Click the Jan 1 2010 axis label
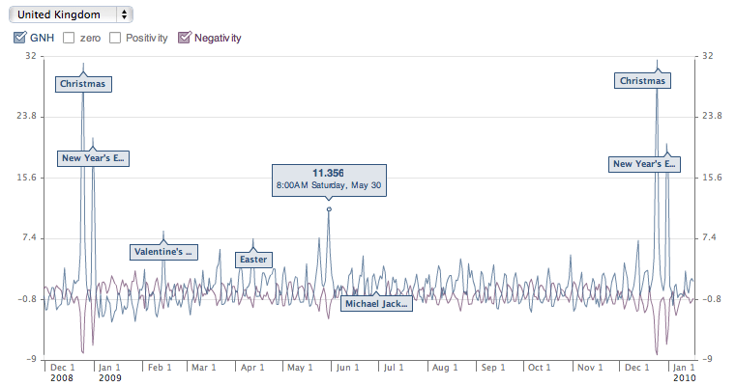The width and height of the screenshot is (736, 386). tap(683, 368)
